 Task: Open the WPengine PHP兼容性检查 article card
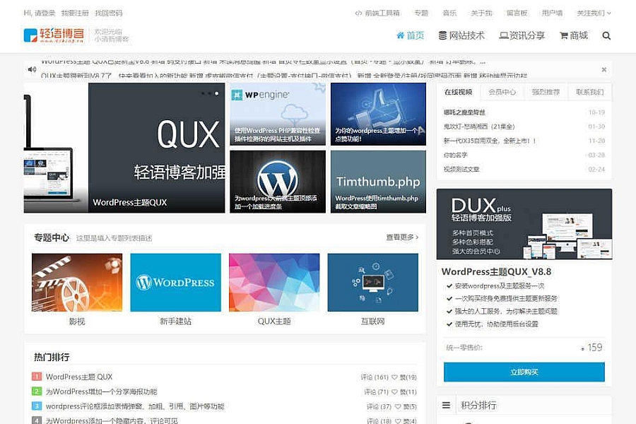click(x=278, y=114)
